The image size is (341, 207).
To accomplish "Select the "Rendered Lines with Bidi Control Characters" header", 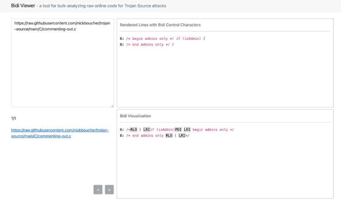I will 160,25.
